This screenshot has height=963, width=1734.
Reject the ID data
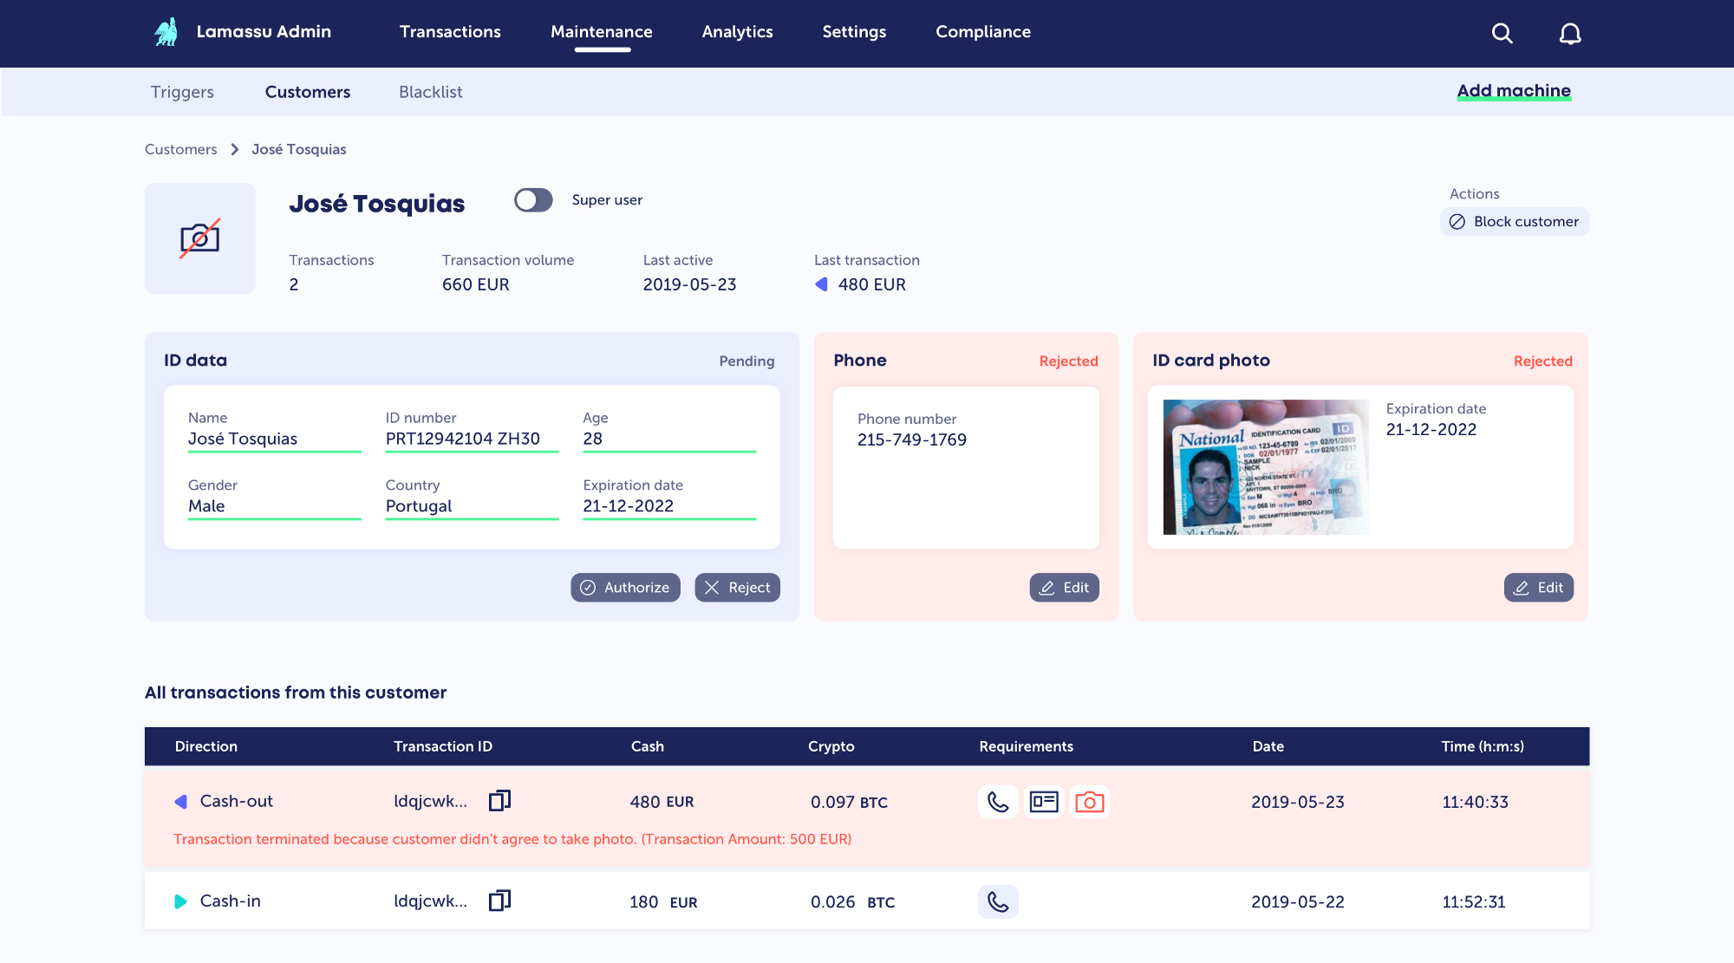[737, 588]
